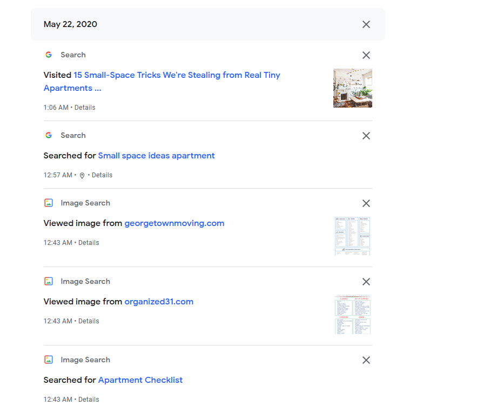Open the Small space ideas apartment search link
The width and height of the screenshot is (504, 412).
coord(156,156)
